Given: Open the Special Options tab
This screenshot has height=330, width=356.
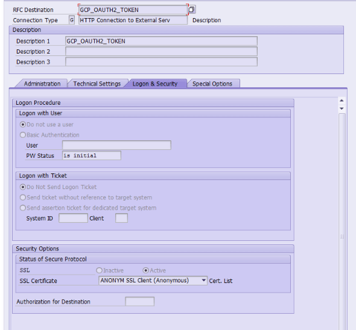Looking at the screenshot, I should point(212,84).
